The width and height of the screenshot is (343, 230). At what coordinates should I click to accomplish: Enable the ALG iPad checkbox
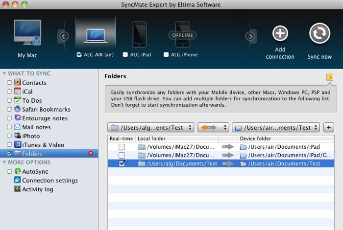pos(125,55)
